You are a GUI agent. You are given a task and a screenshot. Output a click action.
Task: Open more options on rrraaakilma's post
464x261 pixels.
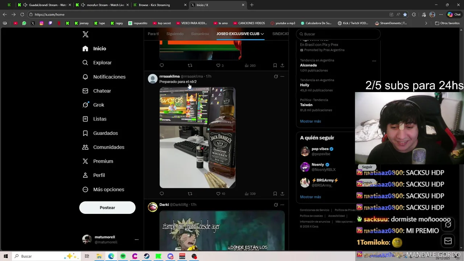click(282, 76)
